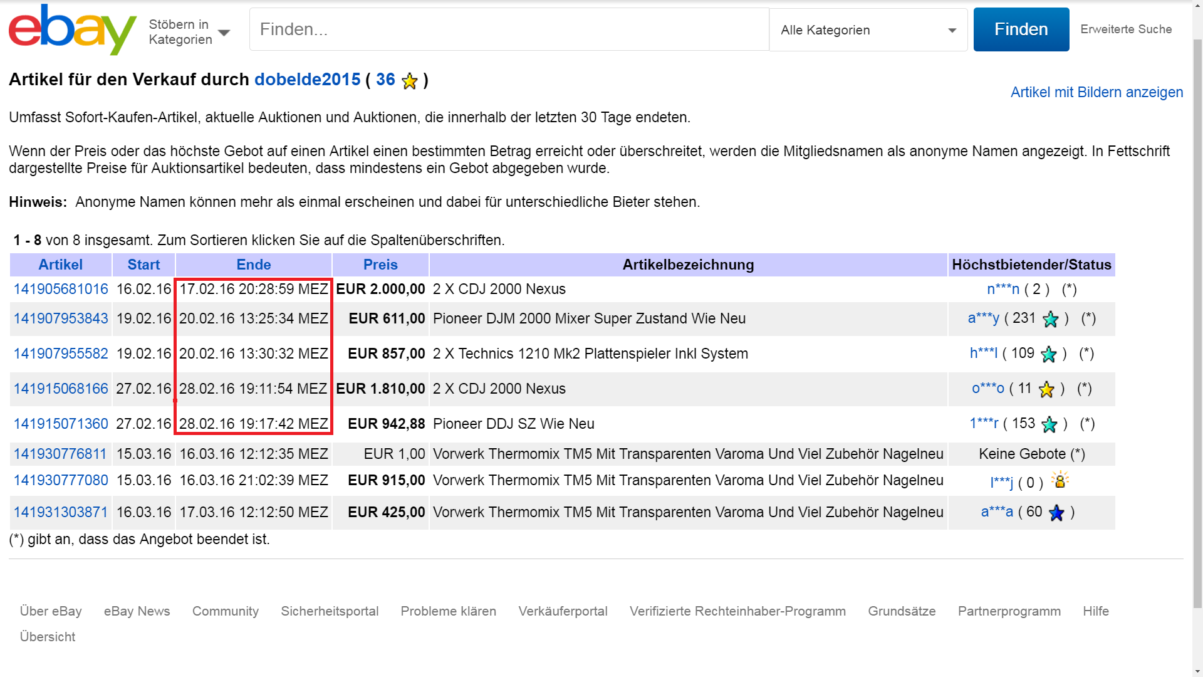Expand the Stöbern in Kategorien dropdown
Viewport: 1203px width, 677px height.
click(189, 31)
